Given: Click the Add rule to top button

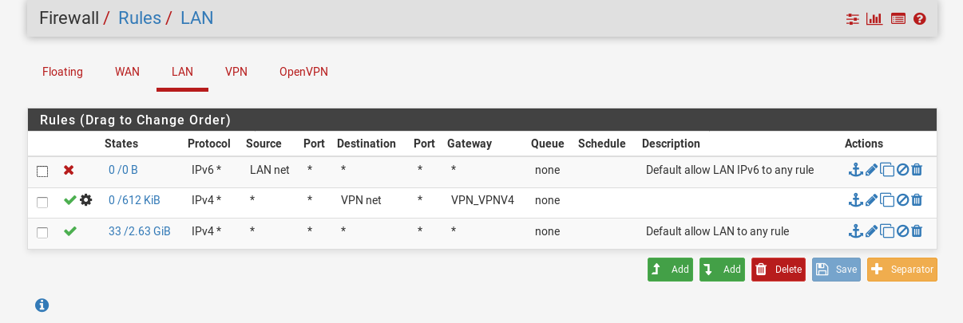Looking at the screenshot, I should click(x=670, y=270).
